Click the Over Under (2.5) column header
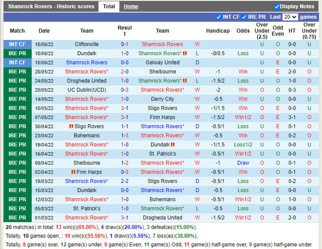 pyautogui.click(x=262, y=31)
